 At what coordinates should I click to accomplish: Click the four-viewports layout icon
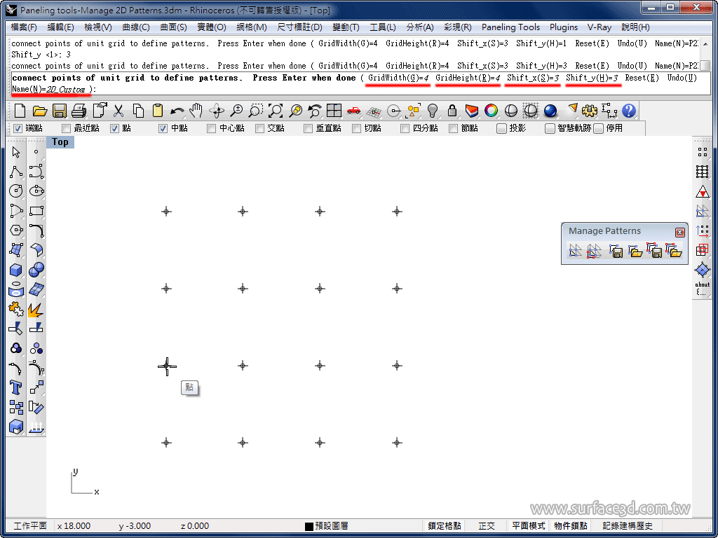(x=334, y=111)
